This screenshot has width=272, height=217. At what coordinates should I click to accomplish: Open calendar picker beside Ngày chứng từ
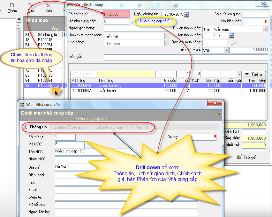[x=186, y=14]
